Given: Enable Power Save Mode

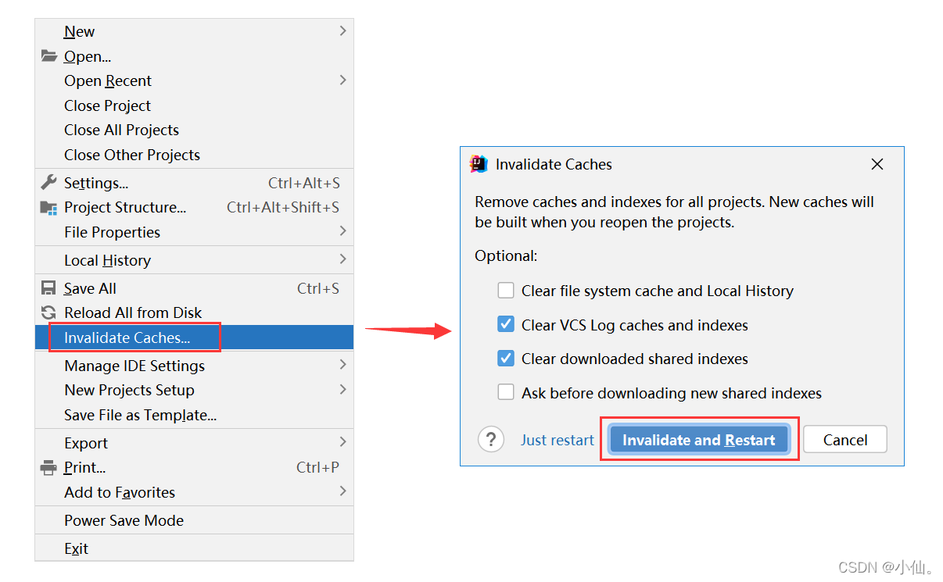Looking at the screenshot, I should click(x=124, y=520).
